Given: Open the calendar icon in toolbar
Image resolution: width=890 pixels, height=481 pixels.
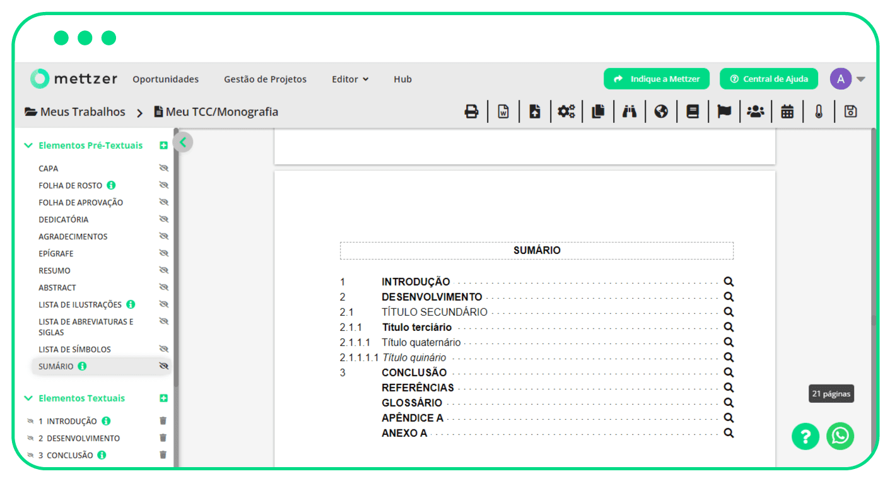Looking at the screenshot, I should (787, 112).
